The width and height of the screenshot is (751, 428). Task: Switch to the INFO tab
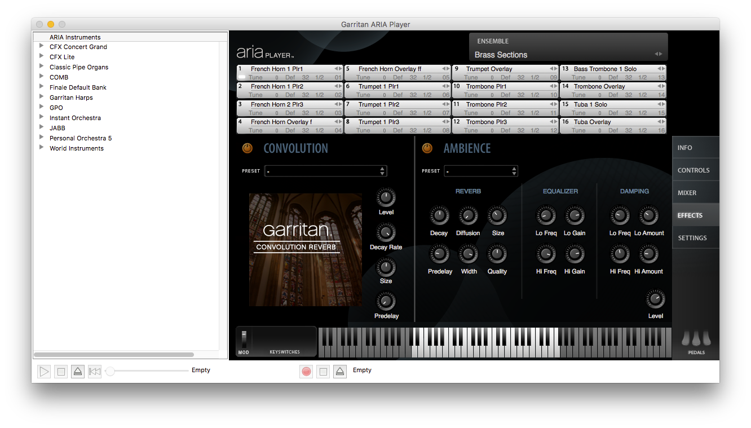coord(696,148)
